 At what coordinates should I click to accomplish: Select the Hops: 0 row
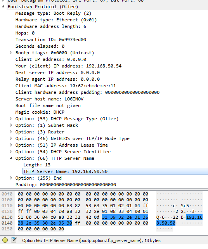[25, 33]
